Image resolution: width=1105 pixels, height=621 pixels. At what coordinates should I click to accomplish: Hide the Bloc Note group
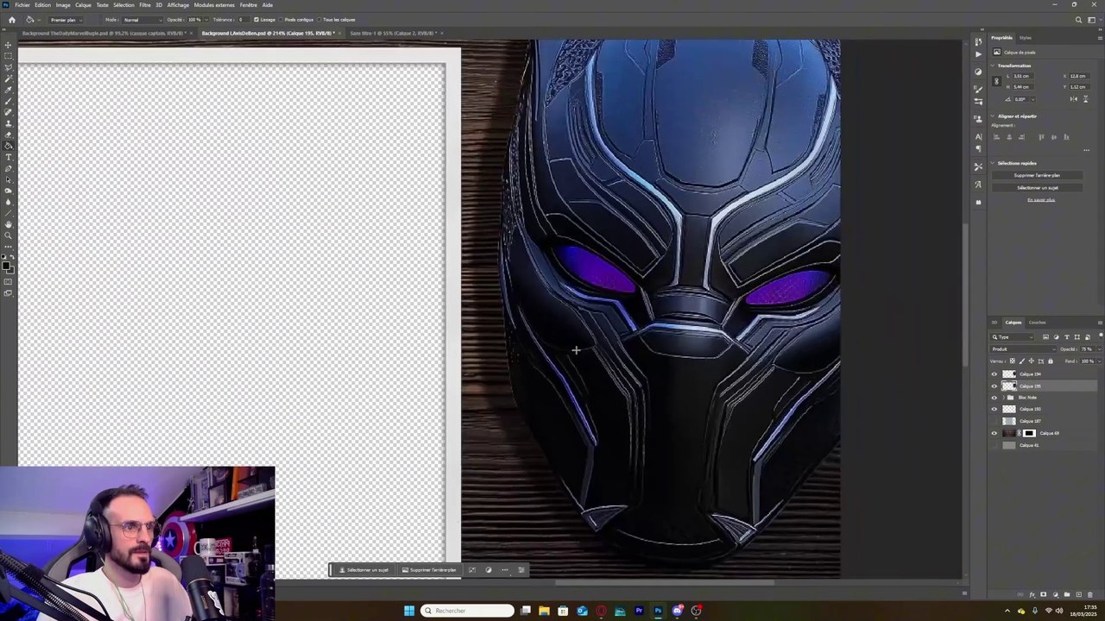[x=994, y=398]
